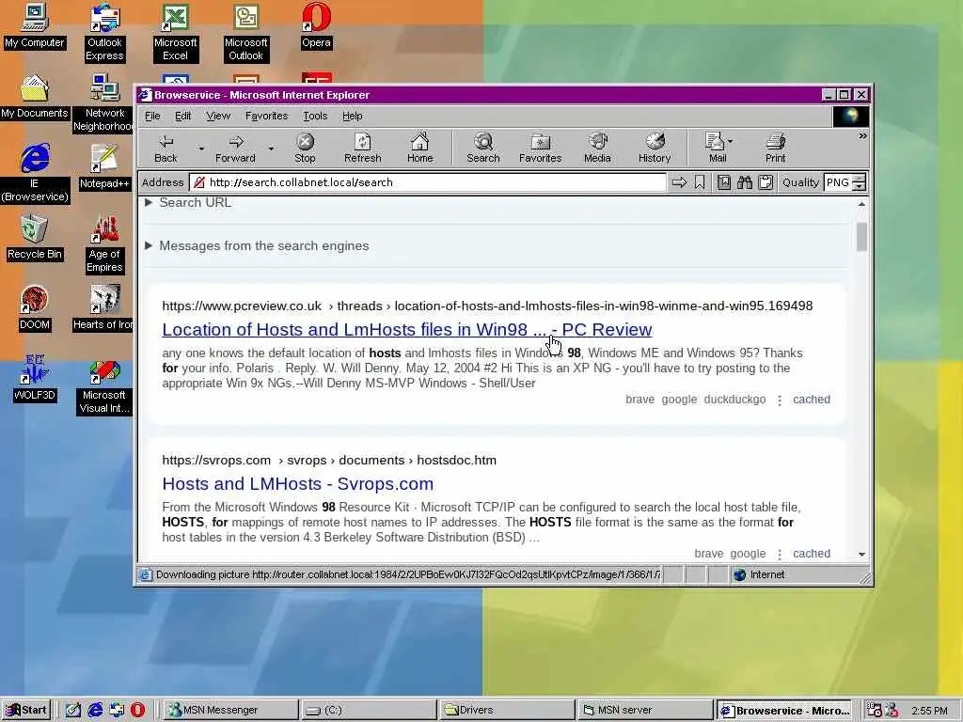Image resolution: width=963 pixels, height=722 pixels.
Task: Launch Opera from quick launch bar
Action: click(137, 710)
